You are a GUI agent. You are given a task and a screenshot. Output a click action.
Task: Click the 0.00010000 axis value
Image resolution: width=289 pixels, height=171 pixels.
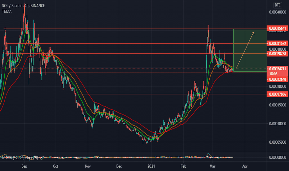(x=278, y=123)
